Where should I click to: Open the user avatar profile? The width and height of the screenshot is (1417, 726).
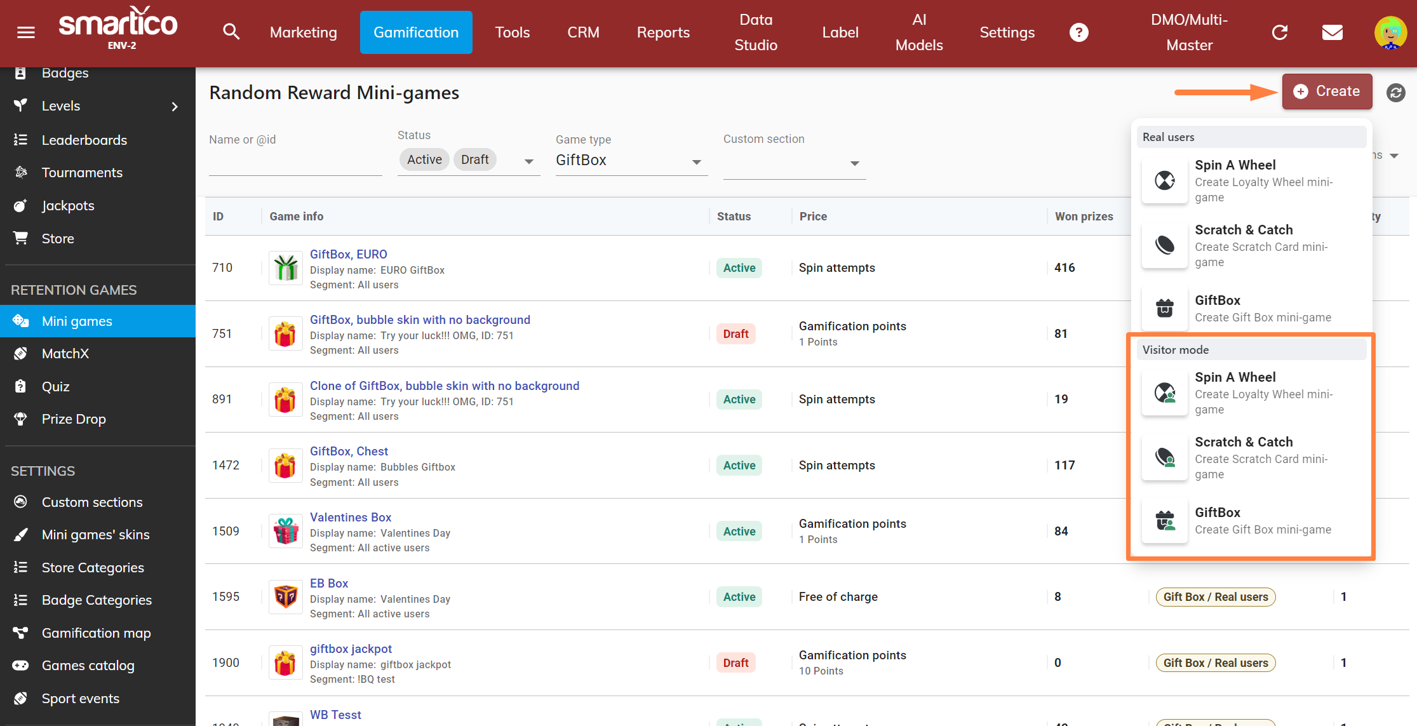(1390, 32)
